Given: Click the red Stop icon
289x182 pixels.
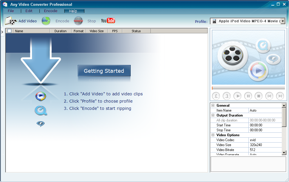Looking at the screenshot, I should tap(78, 21).
